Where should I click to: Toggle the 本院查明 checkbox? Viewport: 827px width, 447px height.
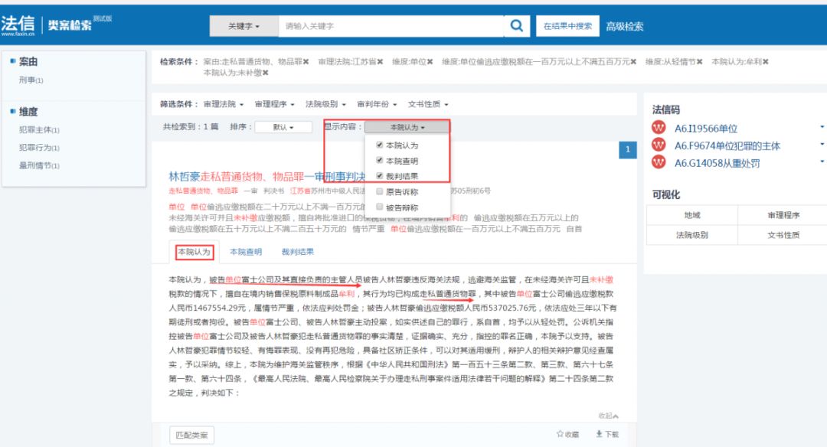tap(379, 160)
